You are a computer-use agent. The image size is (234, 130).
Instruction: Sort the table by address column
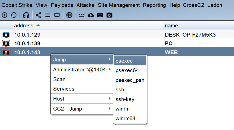pos(24,26)
